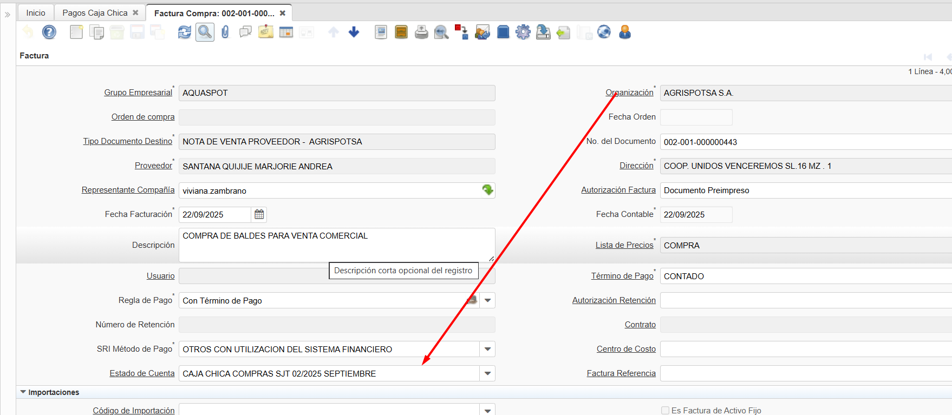Click the Help question mark icon
The image size is (952, 415).
pyautogui.click(x=49, y=32)
